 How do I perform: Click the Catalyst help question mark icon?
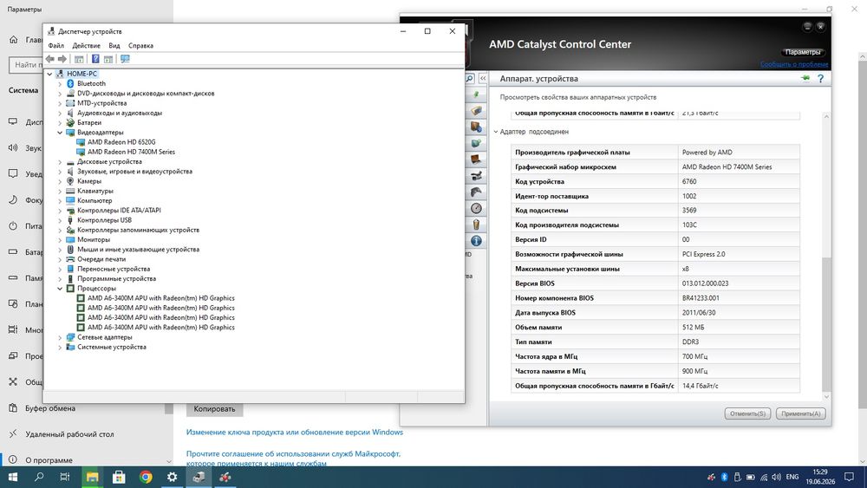click(820, 79)
